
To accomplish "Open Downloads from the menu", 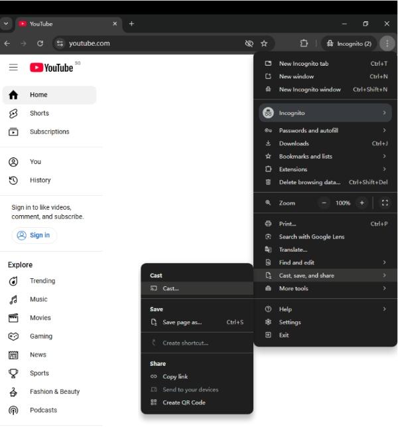I will point(325,143).
